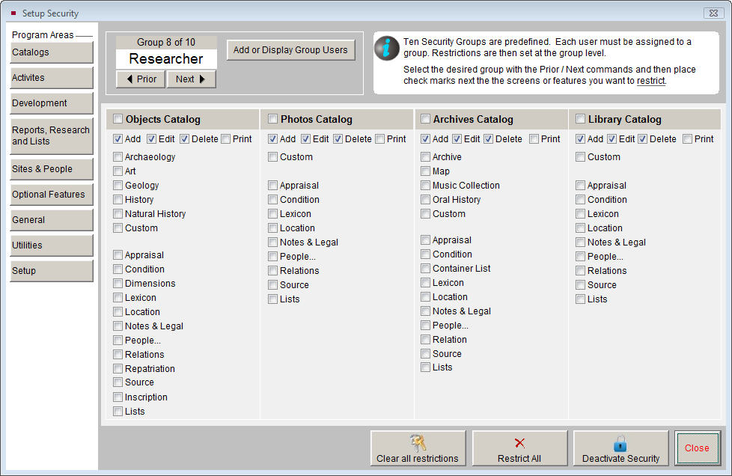Image resolution: width=732 pixels, height=476 pixels.
Task: Click the key icon on Clear all restrictions
Action: (418, 443)
